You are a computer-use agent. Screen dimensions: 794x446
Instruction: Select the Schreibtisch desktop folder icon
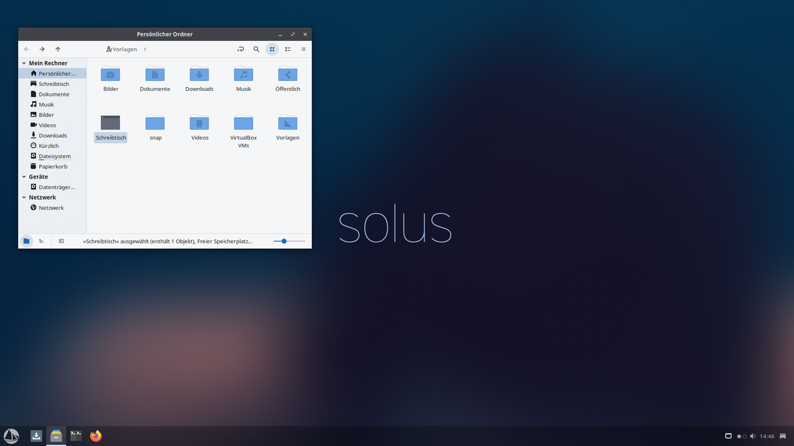coord(110,122)
